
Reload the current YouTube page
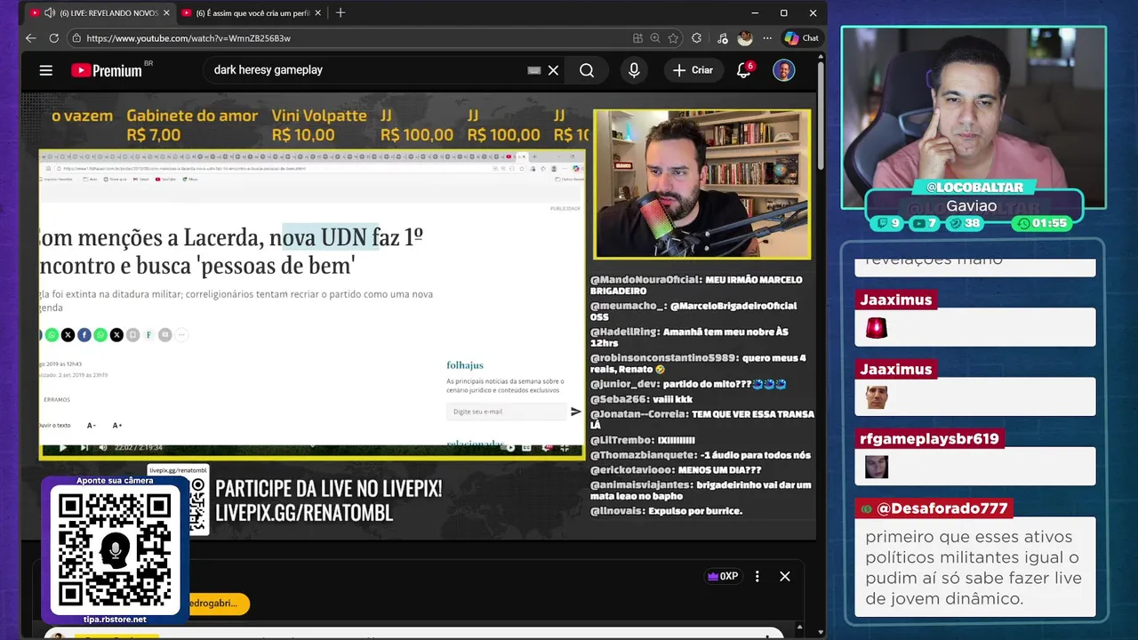54,38
